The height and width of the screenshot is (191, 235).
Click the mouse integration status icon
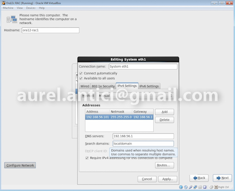tap(211, 187)
